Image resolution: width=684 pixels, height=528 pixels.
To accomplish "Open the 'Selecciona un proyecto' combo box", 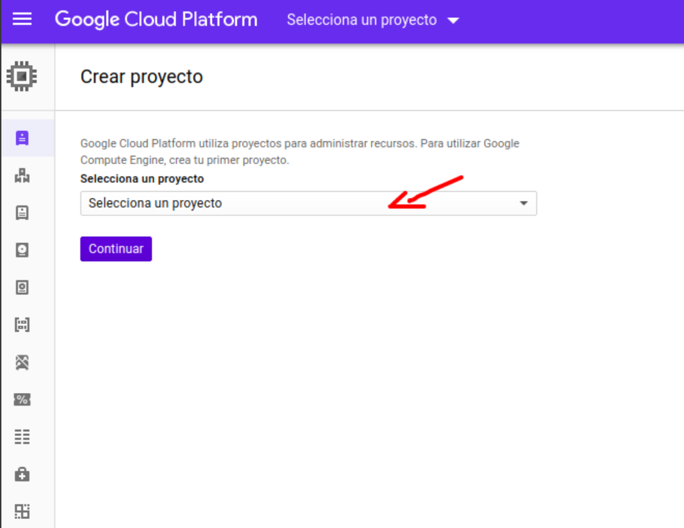I will (x=308, y=203).
